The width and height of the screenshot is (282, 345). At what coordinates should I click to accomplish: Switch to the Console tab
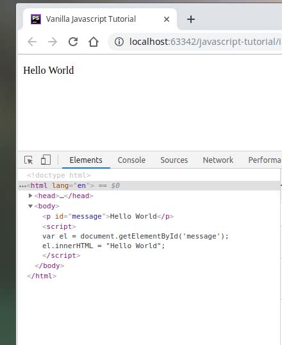coord(131,160)
